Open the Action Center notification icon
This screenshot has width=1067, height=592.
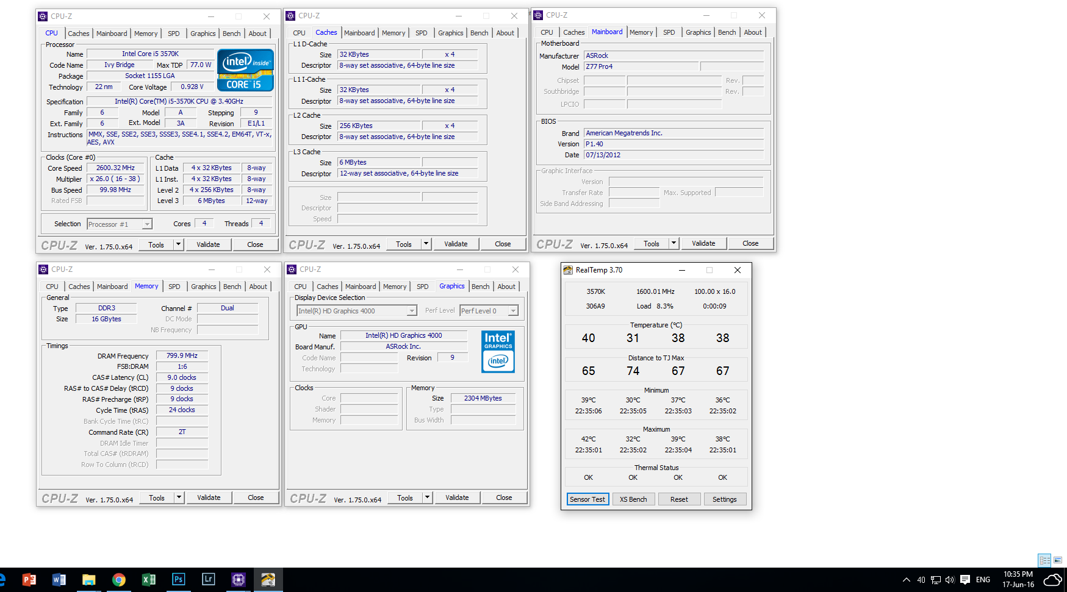[965, 580]
